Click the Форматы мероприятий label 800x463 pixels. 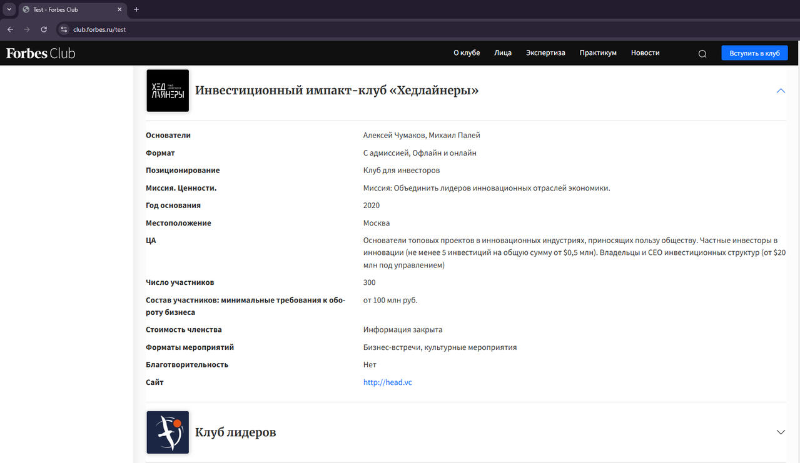[x=190, y=347]
